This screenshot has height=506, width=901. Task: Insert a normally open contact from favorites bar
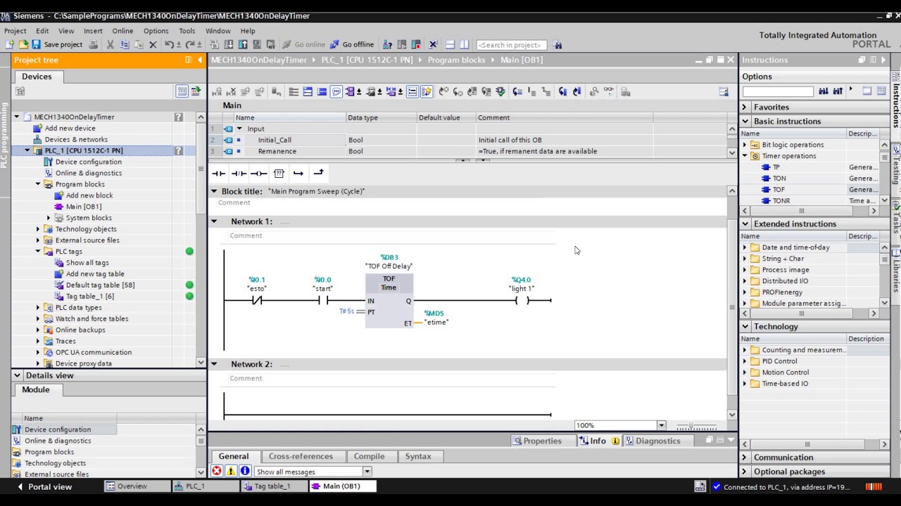[218, 173]
